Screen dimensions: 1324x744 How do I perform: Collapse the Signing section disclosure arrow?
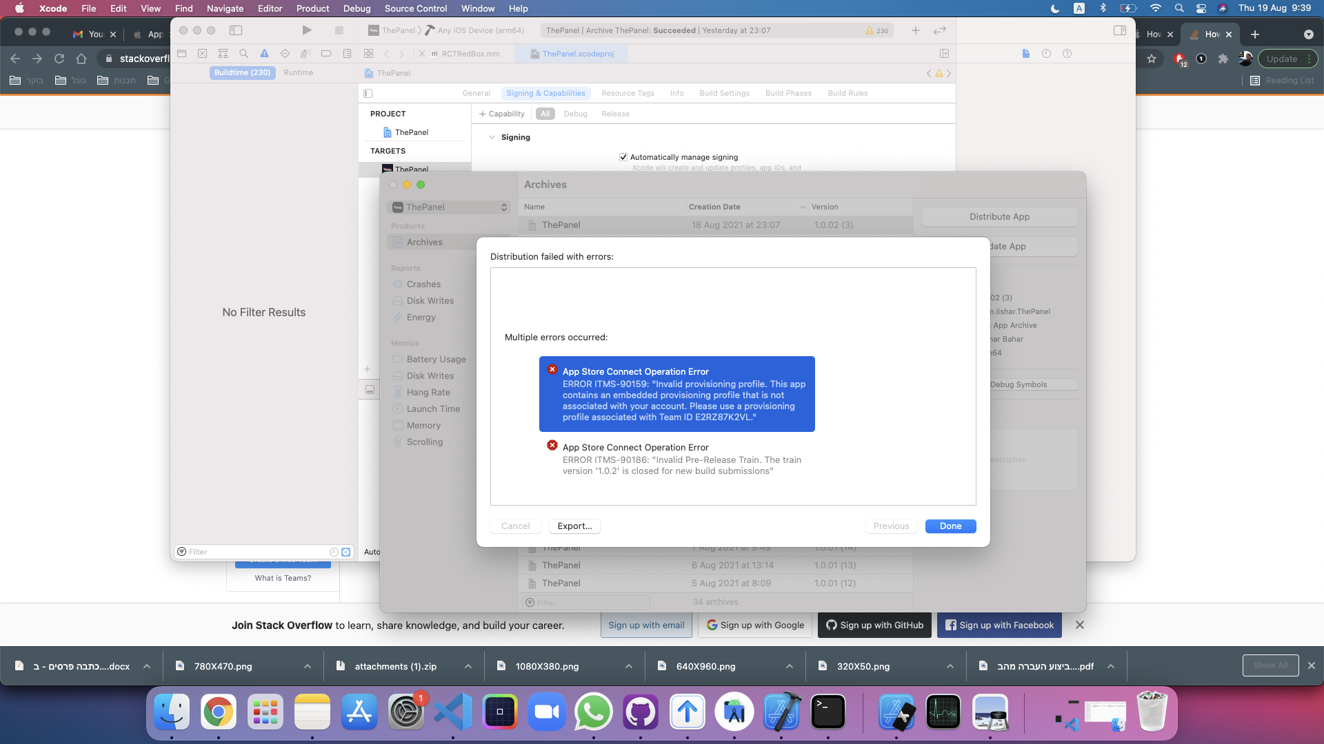[492, 137]
